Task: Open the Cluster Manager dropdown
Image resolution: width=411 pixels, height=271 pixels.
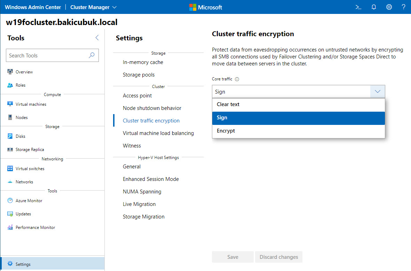Action: click(x=93, y=7)
